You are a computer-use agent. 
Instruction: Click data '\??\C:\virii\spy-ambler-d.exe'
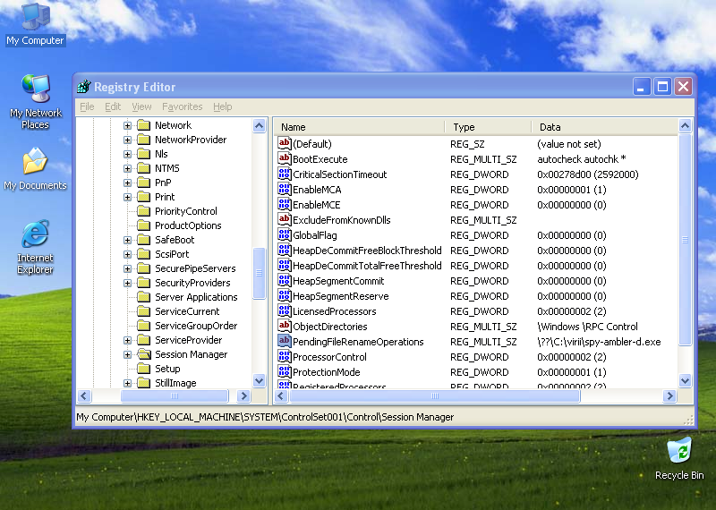[x=599, y=342]
